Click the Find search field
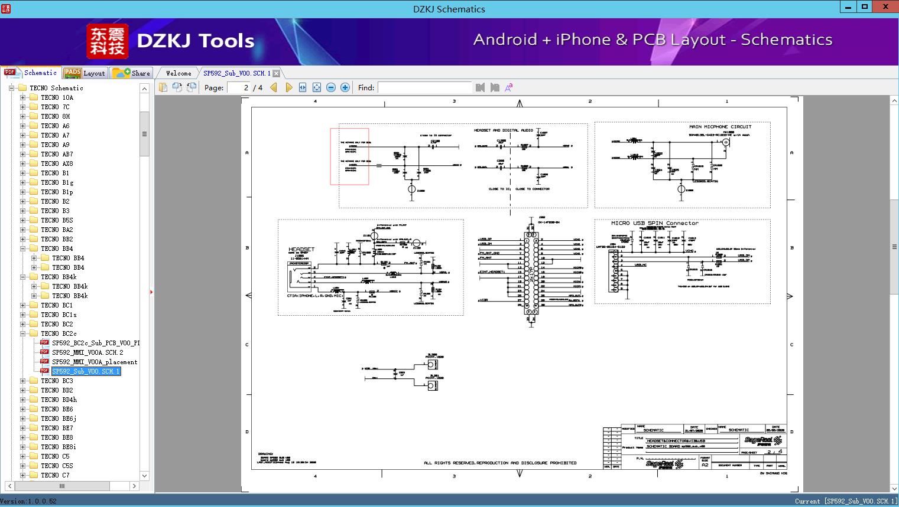899x507 pixels. coord(425,87)
